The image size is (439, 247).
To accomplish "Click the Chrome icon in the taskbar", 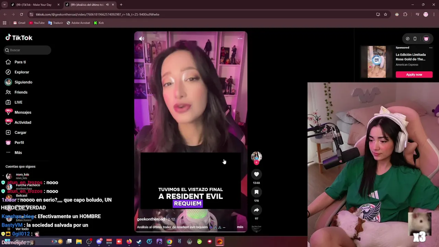I will [x=169, y=242].
